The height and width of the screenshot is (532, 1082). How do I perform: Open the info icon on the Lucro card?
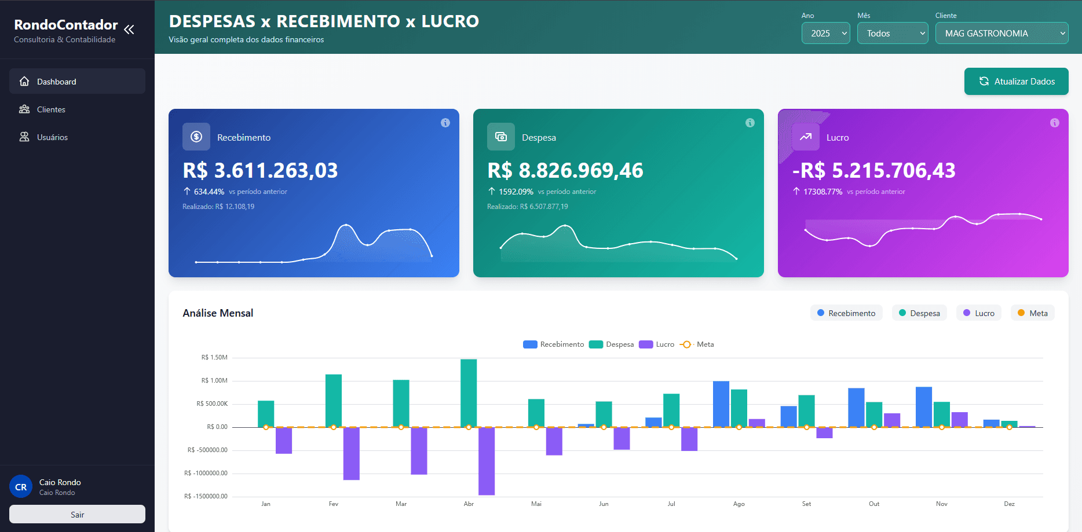(x=1055, y=123)
